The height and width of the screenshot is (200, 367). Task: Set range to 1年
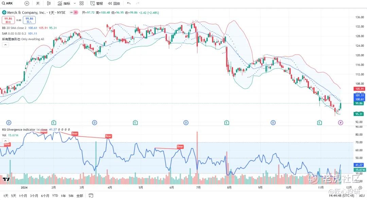point(63,196)
